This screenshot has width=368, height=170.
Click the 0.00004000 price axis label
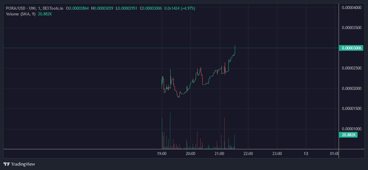pyautogui.click(x=351, y=7)
